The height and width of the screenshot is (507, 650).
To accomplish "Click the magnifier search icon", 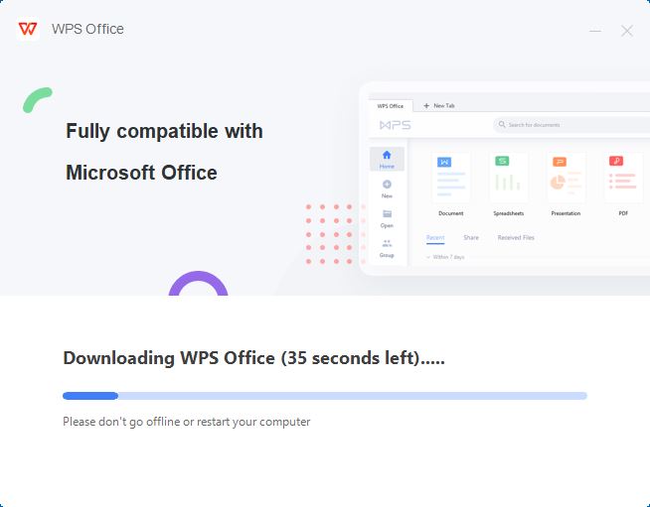I will coord(502,125).
